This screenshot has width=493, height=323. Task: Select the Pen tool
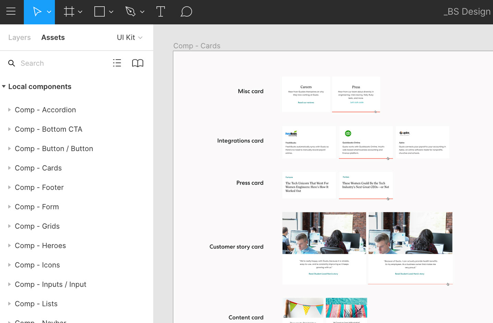(130, 12)
